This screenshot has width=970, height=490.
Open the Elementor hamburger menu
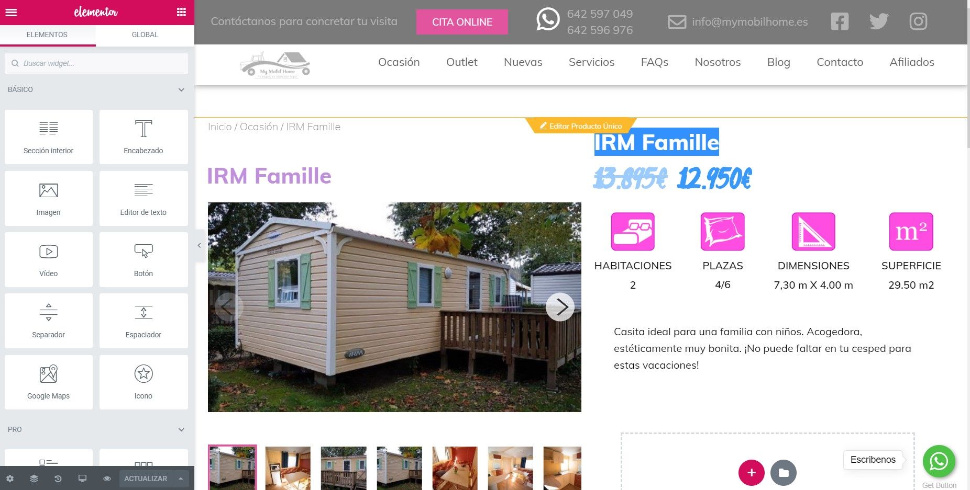(x=11, y=12)
